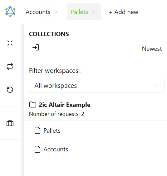
Task: Click the workspace dropdown chevron arrow
Action: tap(157, 85)
